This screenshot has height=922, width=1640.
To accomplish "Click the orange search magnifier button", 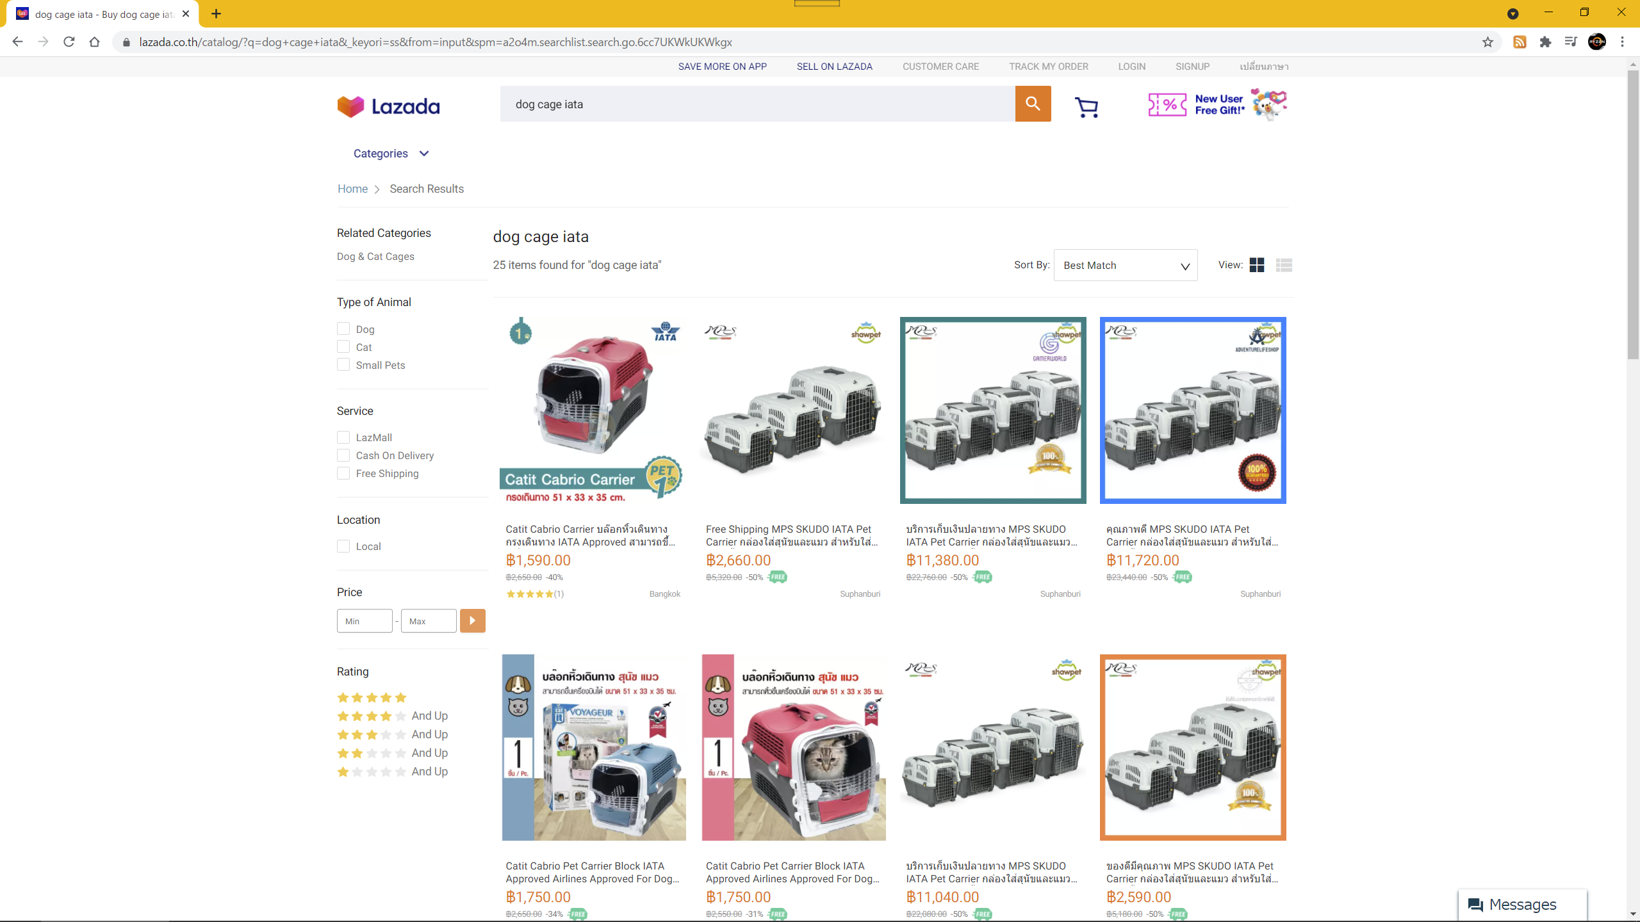I will 1033,104.
